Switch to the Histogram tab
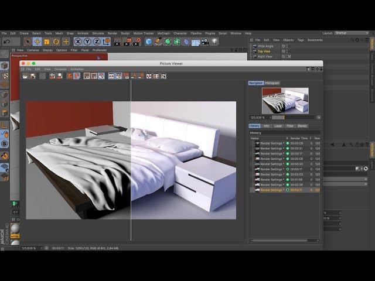The width and height of the screenshot is (375, 281). tap(272, 83)
